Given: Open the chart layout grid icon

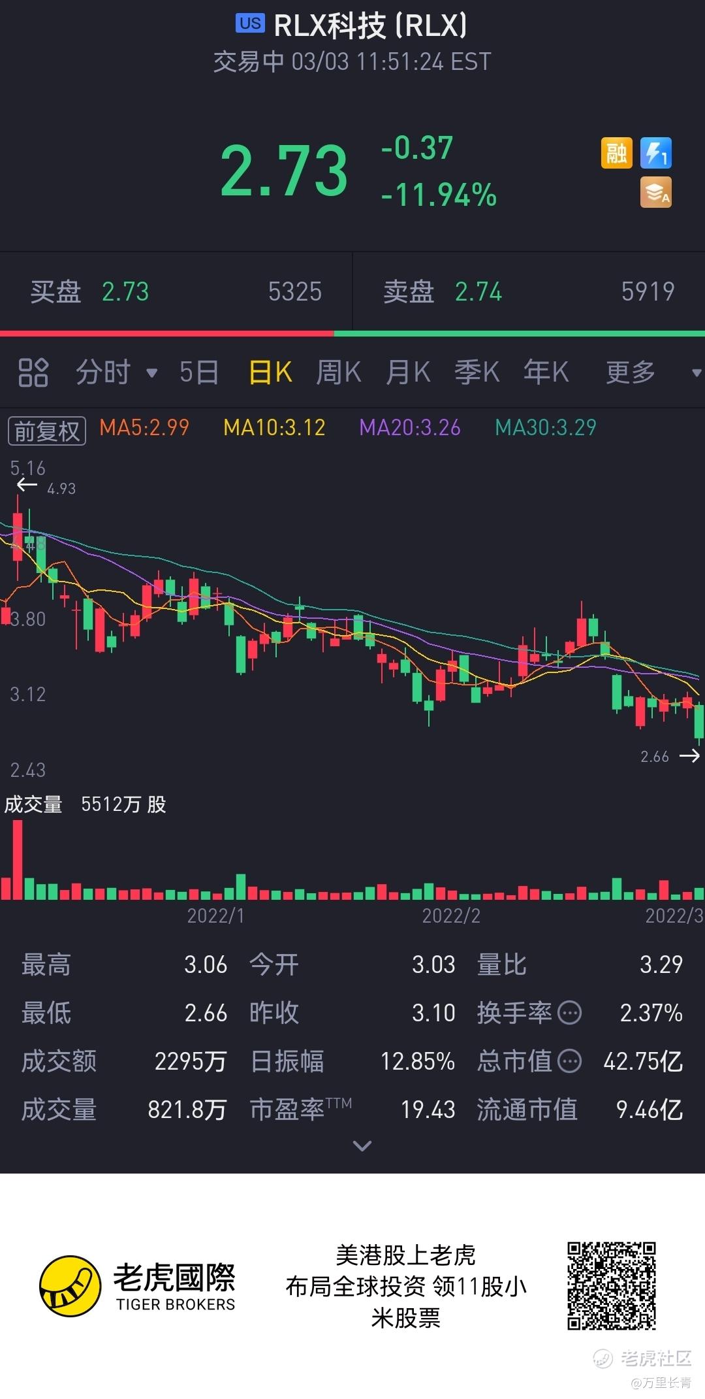Looking at the screenshot, I should coord(33,372).
